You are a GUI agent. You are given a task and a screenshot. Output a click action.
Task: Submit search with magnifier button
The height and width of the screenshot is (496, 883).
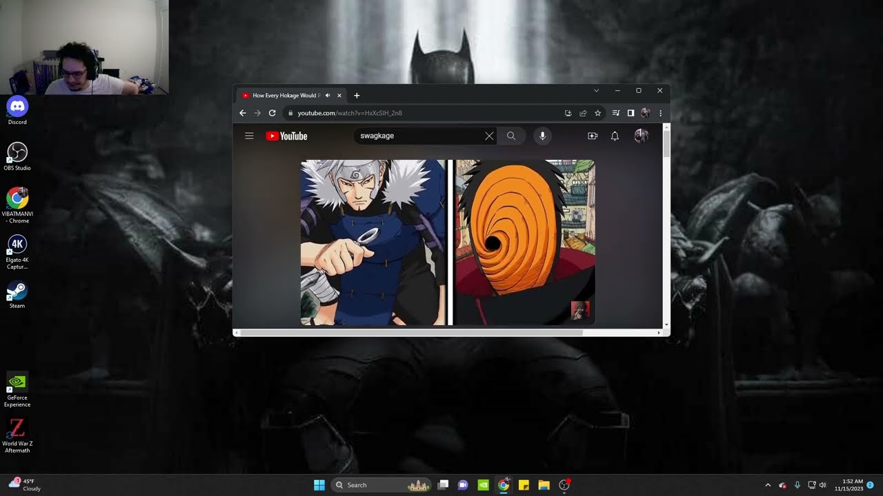coord(511,136)
